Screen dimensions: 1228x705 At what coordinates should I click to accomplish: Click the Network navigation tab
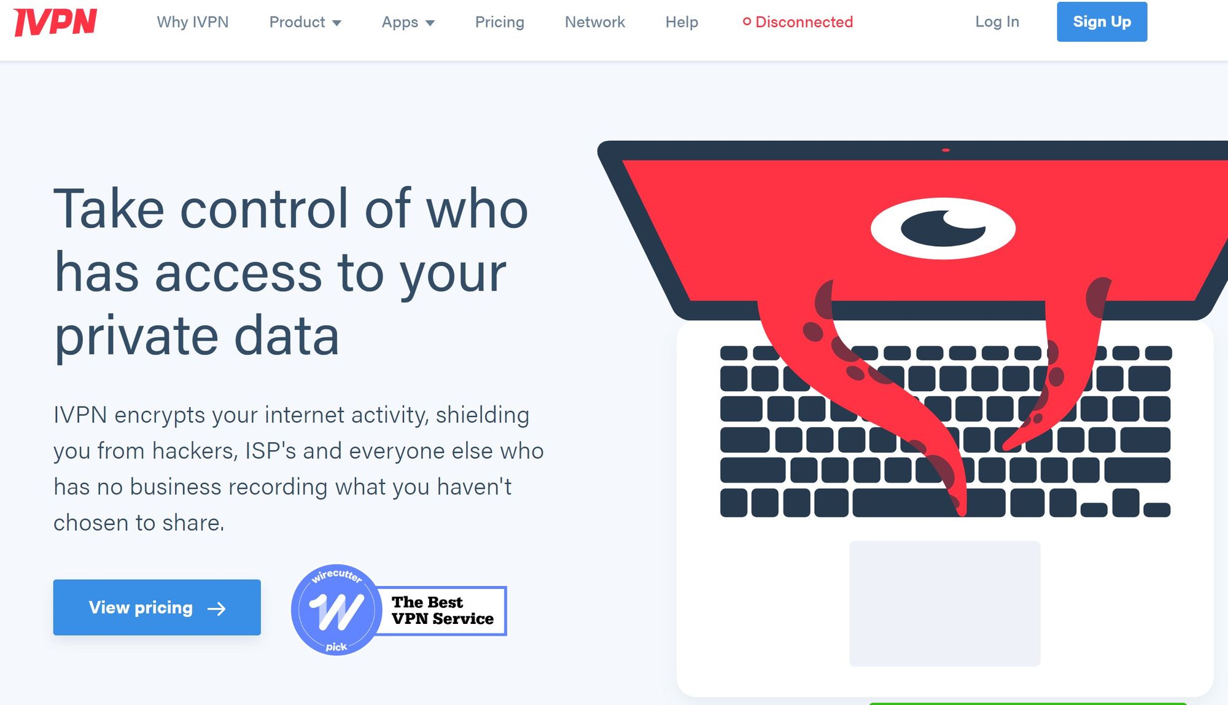tap(594, 22)
